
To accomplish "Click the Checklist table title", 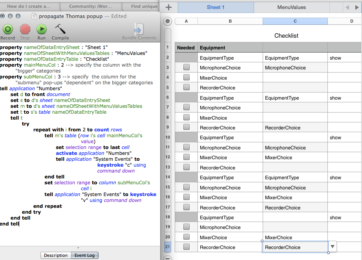I will coord(286,36).
